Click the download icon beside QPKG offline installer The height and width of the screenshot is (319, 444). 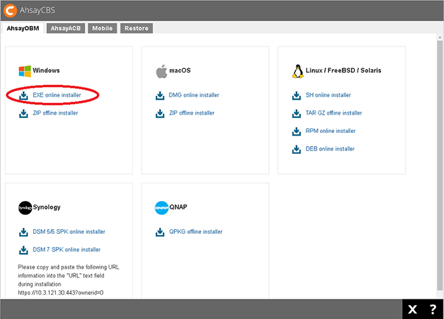[x=160, y=232]
